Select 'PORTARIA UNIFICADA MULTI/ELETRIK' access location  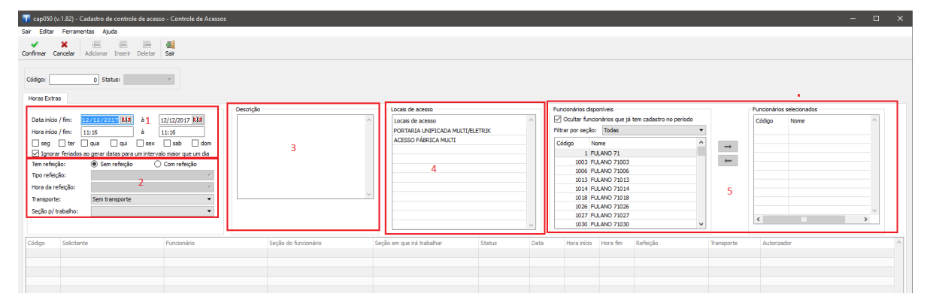click(x=441, y=130)
